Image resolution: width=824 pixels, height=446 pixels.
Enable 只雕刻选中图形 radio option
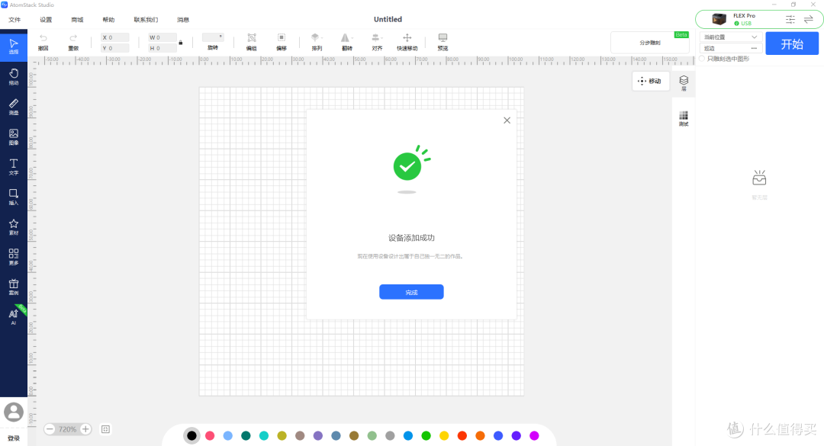702,59
